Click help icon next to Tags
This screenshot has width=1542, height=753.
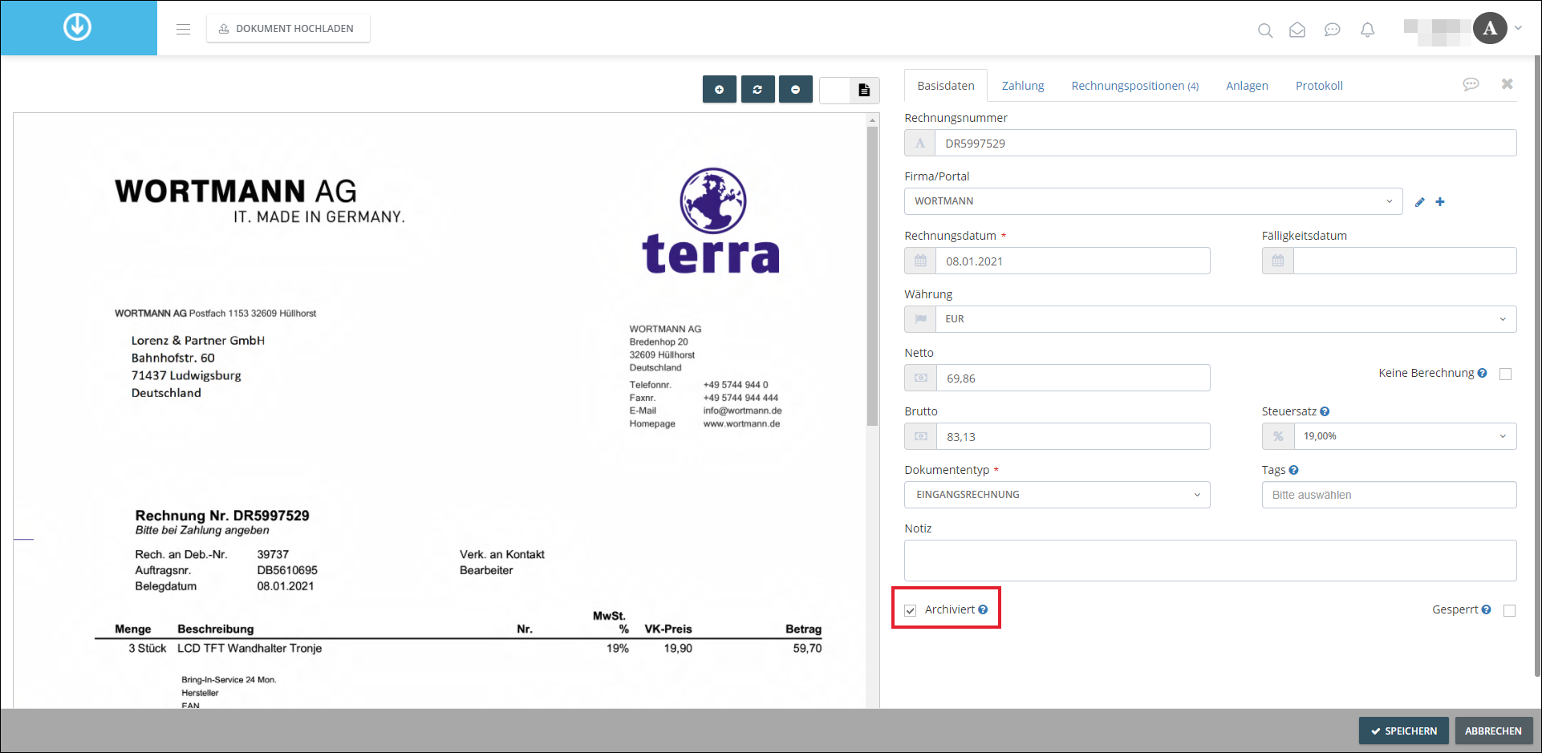point(1293,470)
